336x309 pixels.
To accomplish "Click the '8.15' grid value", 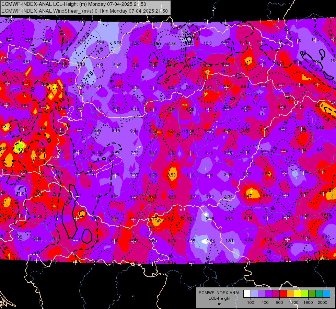I will (116, 130).
